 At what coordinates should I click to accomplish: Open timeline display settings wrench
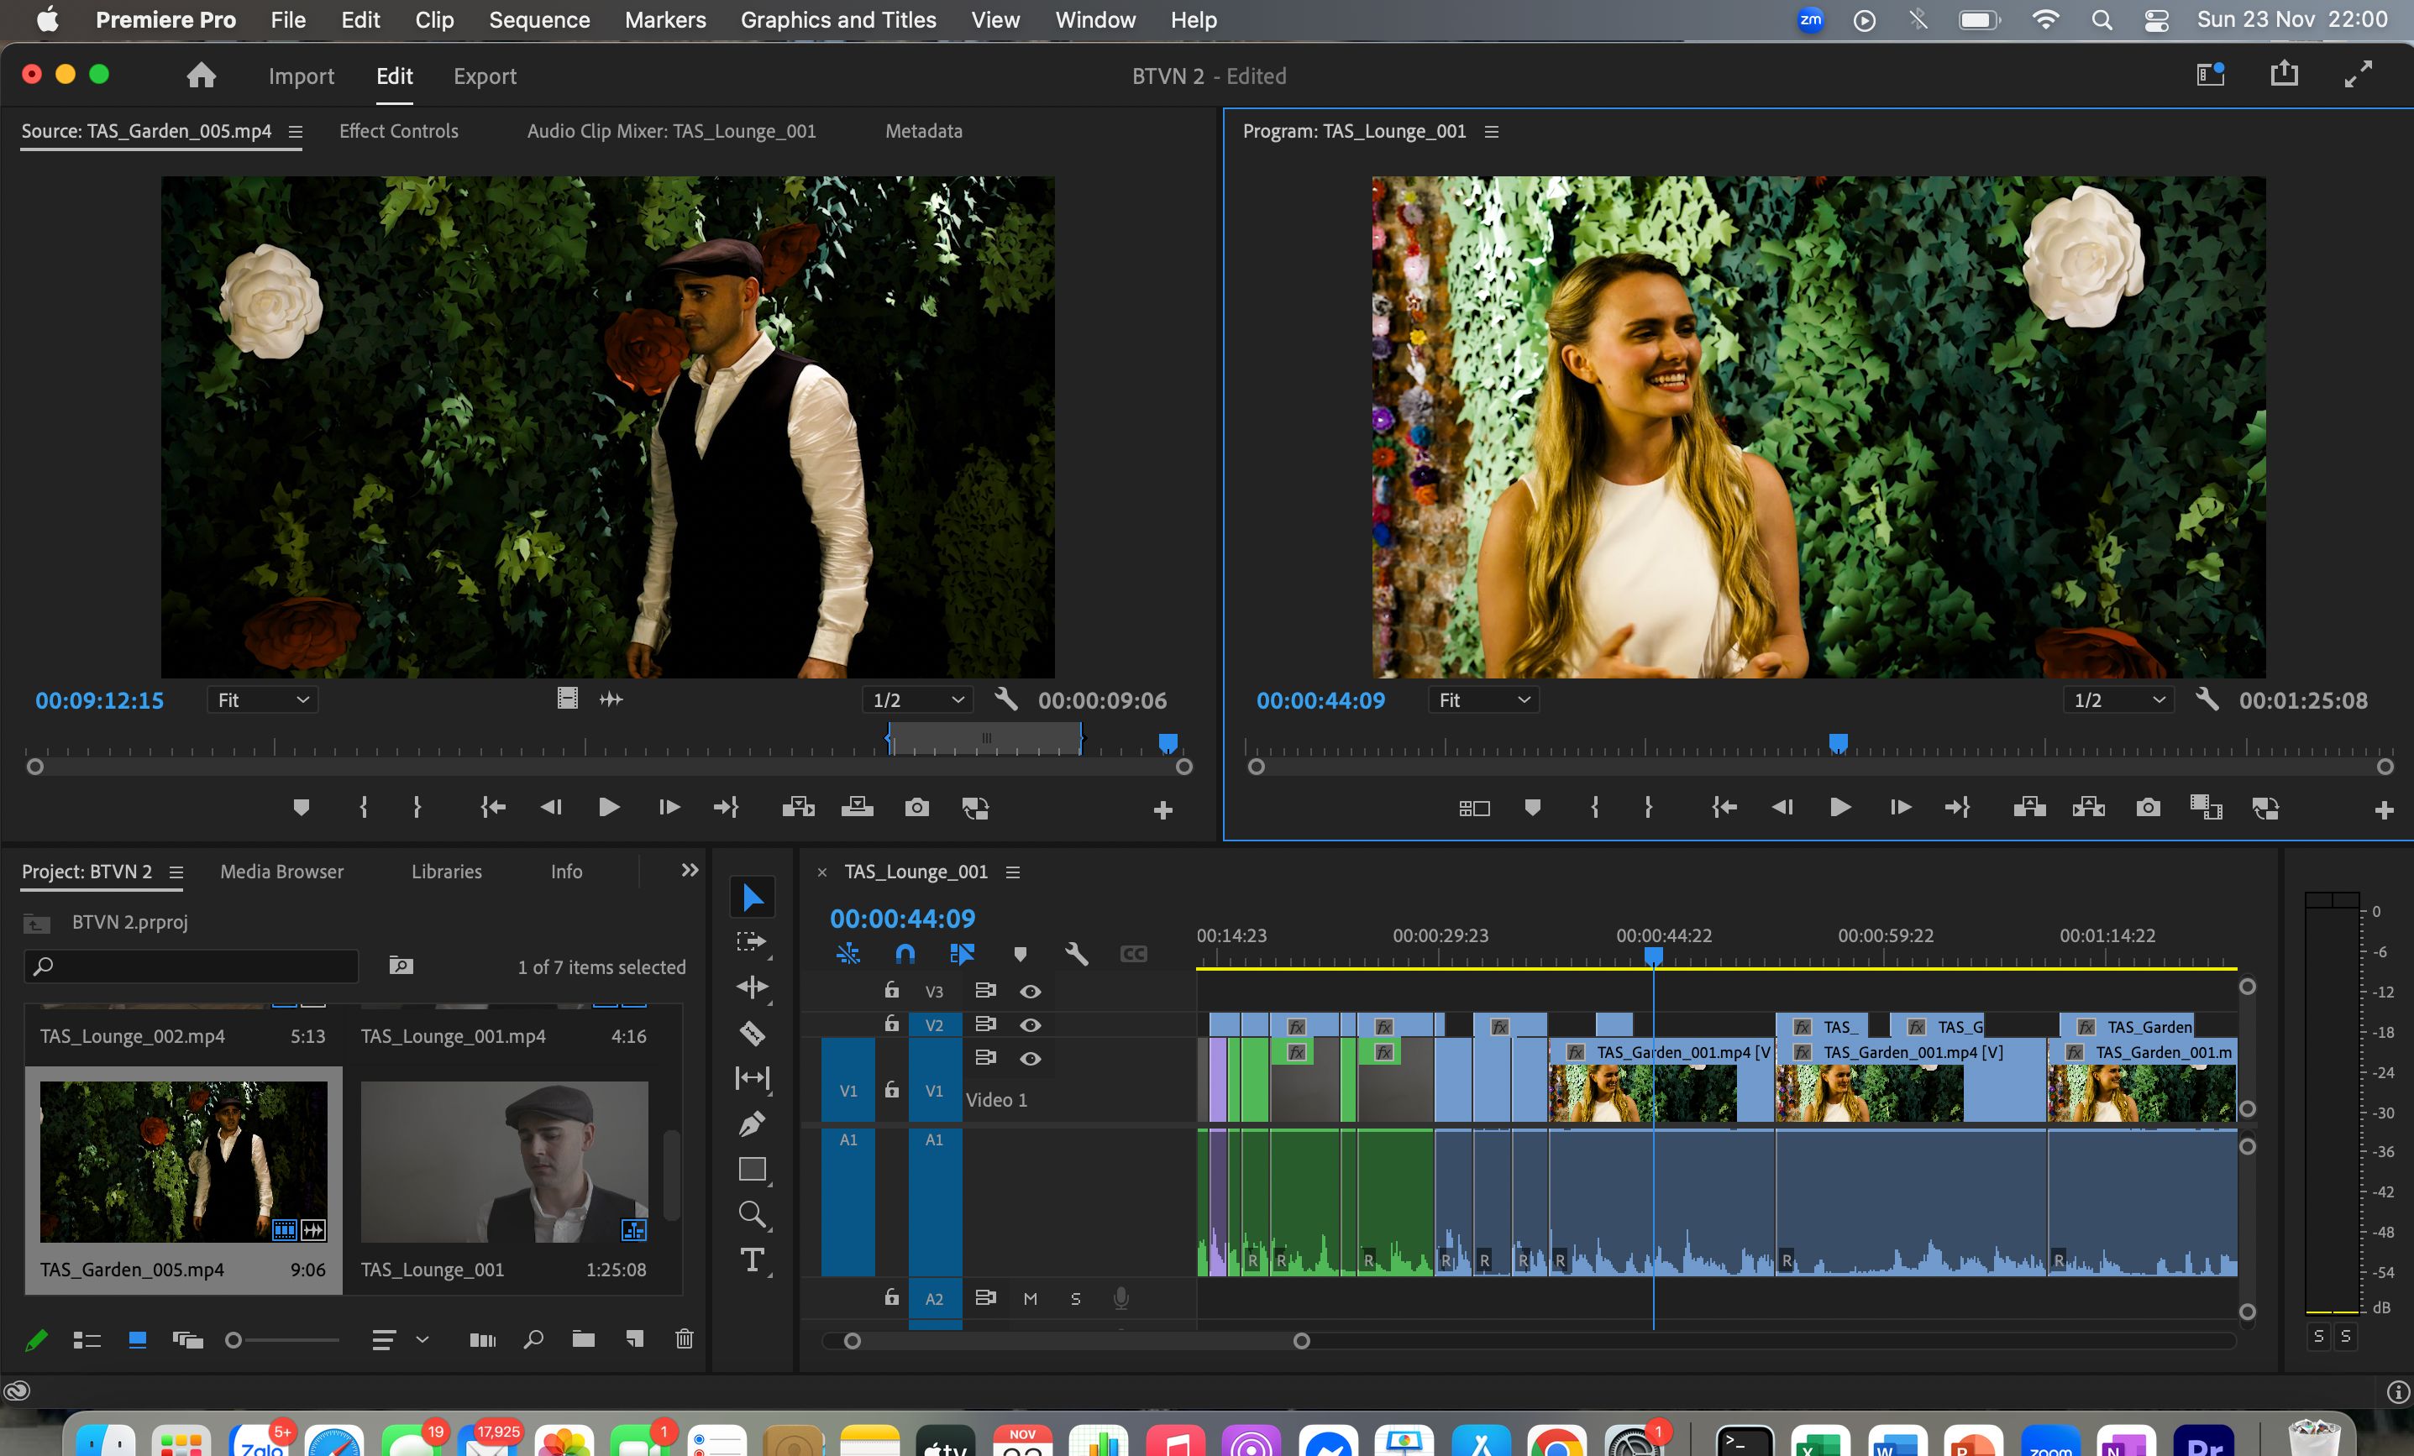(1076, 954)
